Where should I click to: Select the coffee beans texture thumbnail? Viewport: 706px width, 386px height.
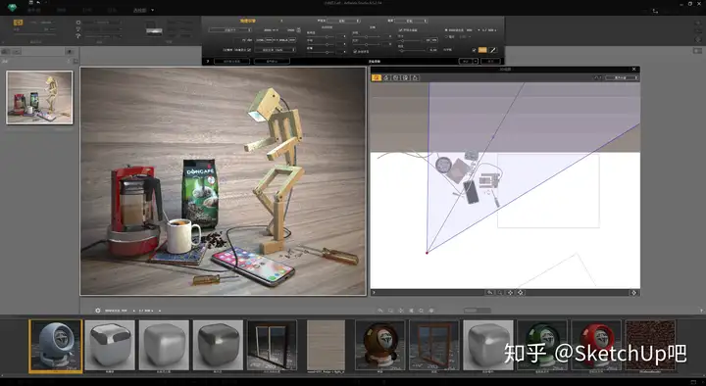650,346
